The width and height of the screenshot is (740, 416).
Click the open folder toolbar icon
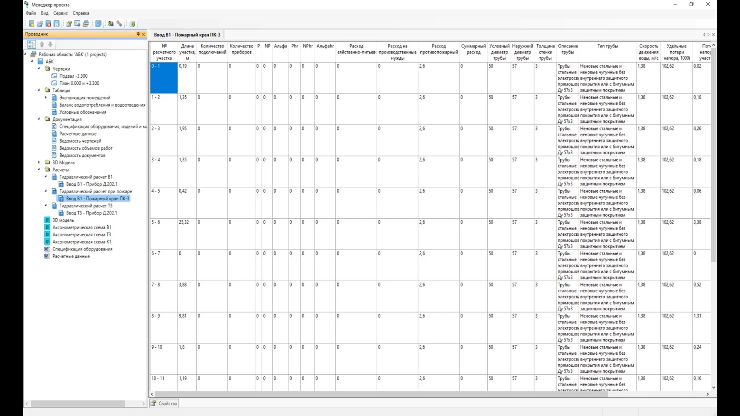pos(40,24)
